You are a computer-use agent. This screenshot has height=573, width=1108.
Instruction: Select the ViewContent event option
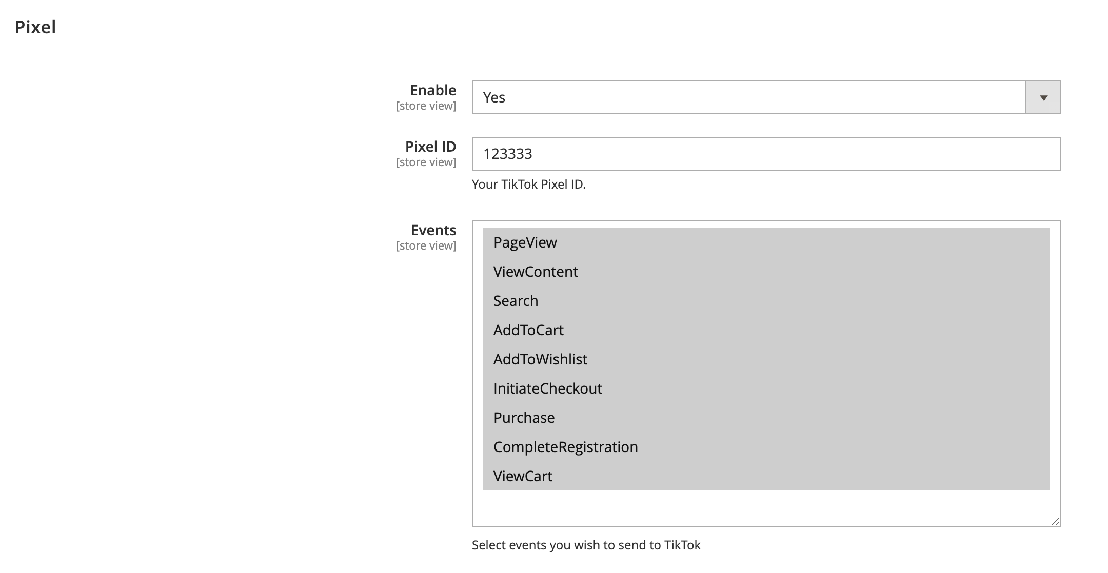coord(536,272)
